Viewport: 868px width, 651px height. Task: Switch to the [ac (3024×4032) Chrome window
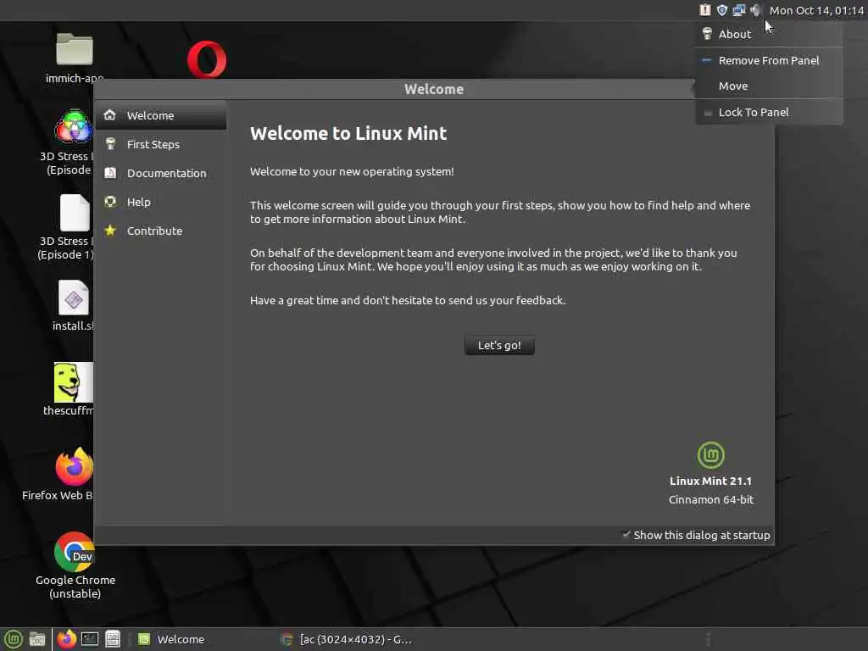tap(347, 639)
